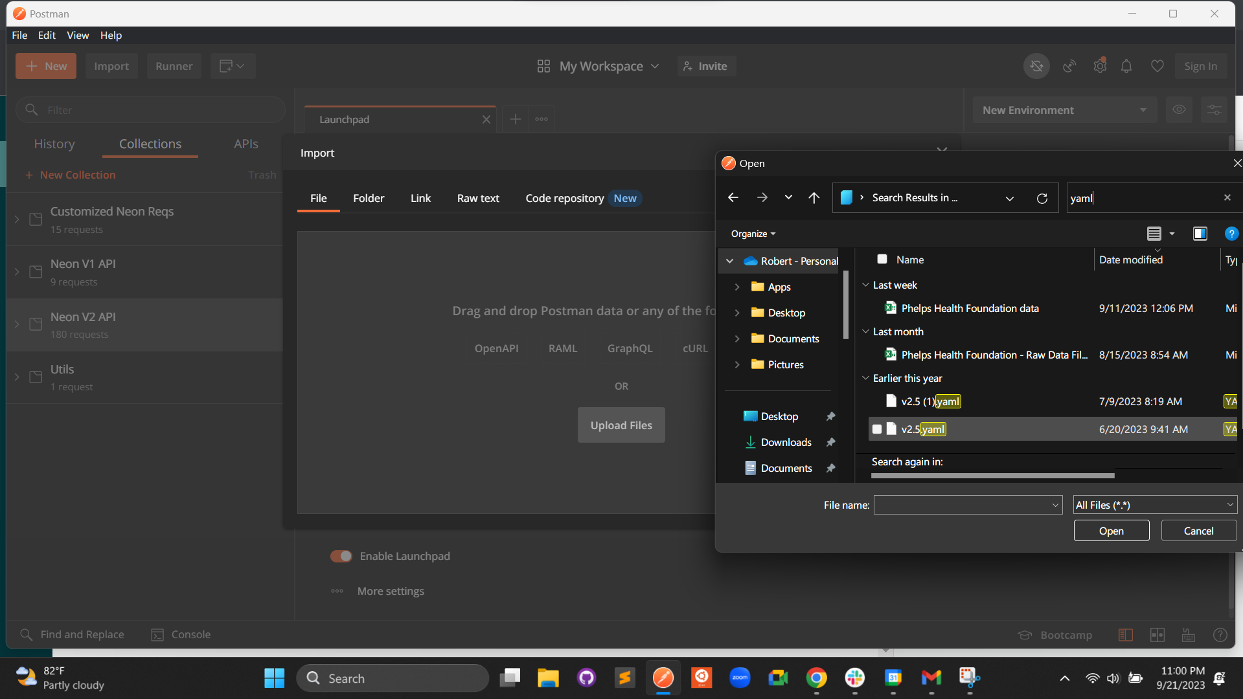Open tab options ellipsis menu
Image resolution: width=1243 pixels, height=699 pixels.
542,119
